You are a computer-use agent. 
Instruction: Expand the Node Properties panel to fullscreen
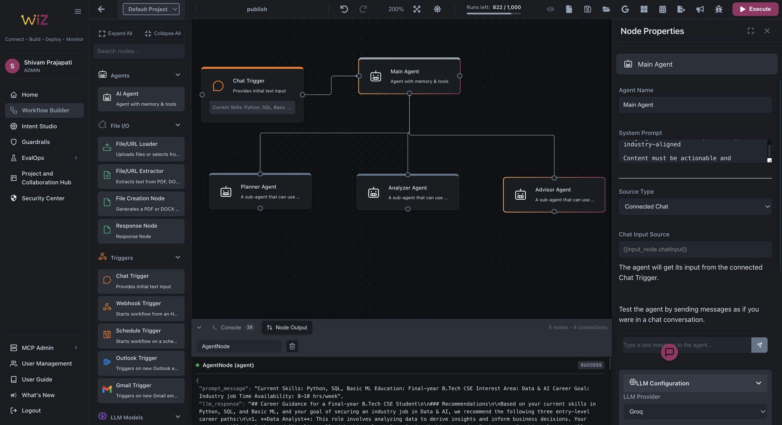[x=751, y=31]
